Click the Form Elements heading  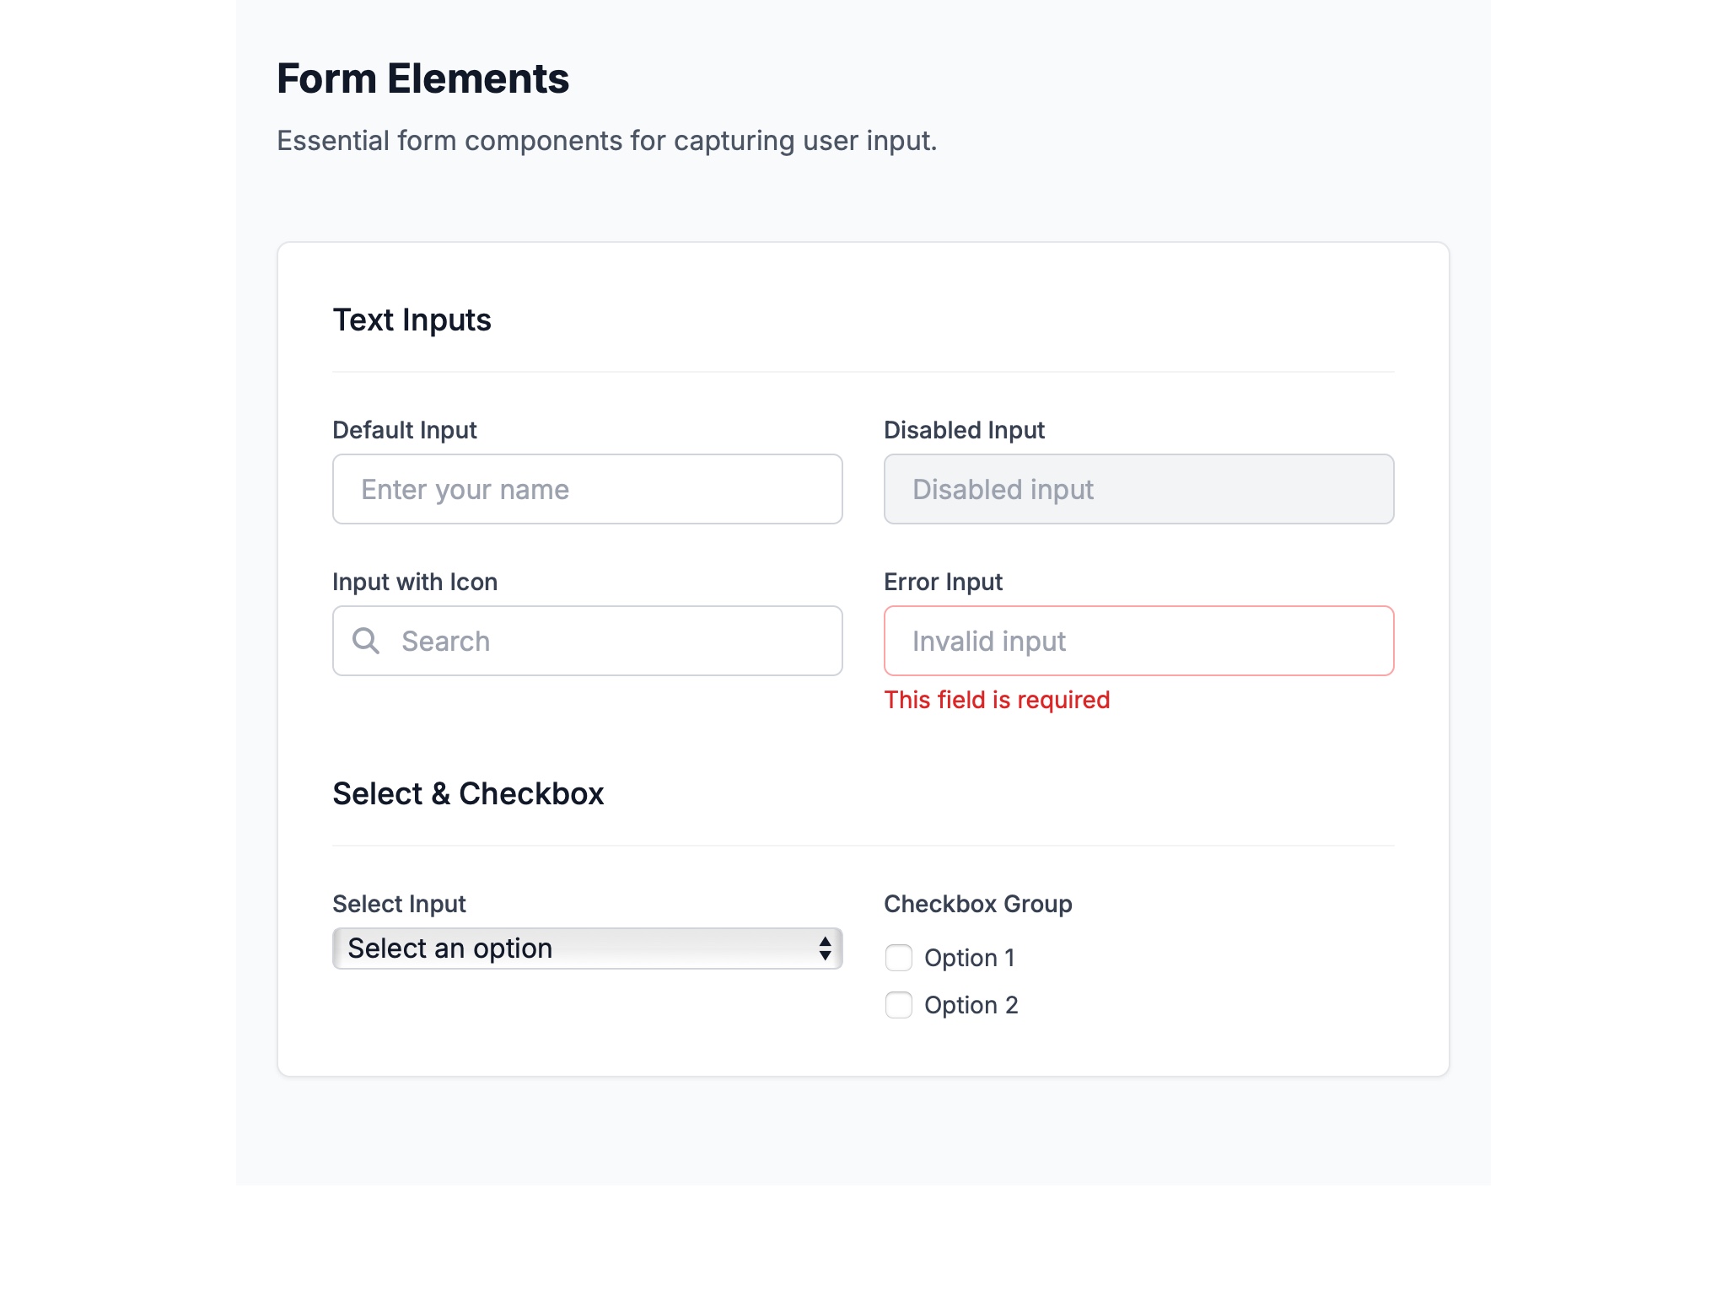click(422, 78)
